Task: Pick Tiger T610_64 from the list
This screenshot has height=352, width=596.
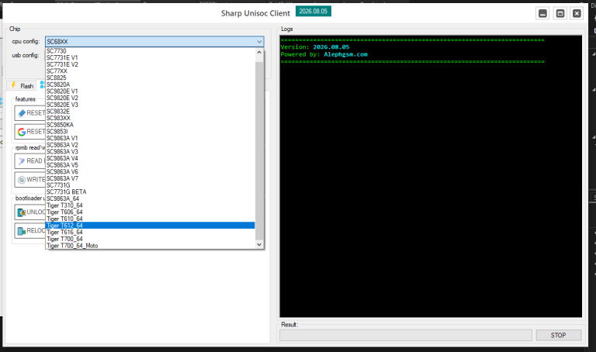Action: (x=150, y=219)
